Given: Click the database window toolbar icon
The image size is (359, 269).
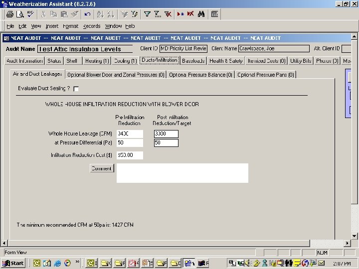Looking at the screenshot, I should pos(214,14).
